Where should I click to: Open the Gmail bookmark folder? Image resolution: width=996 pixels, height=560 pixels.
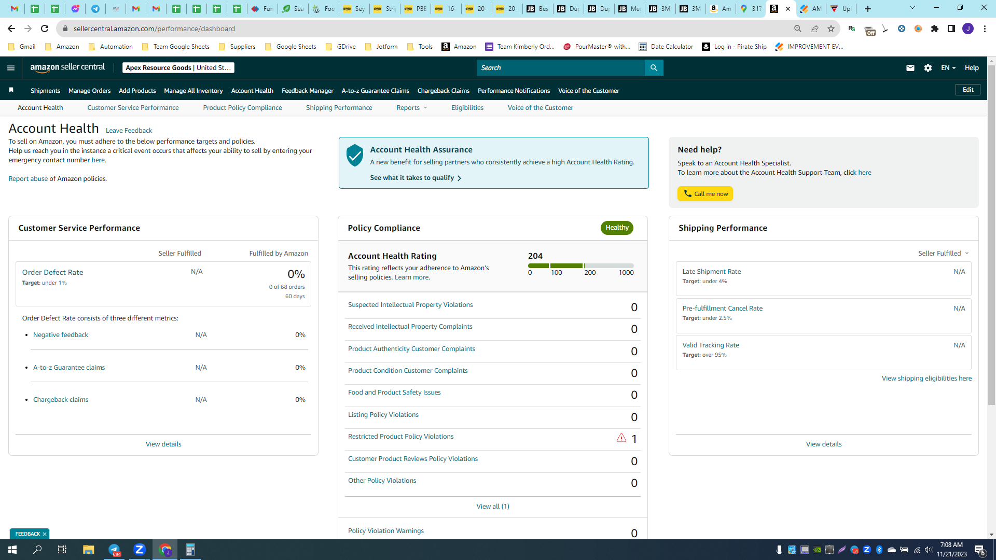click(22, 47)
